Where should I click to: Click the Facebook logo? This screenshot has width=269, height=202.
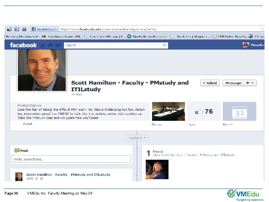(23, 45)
